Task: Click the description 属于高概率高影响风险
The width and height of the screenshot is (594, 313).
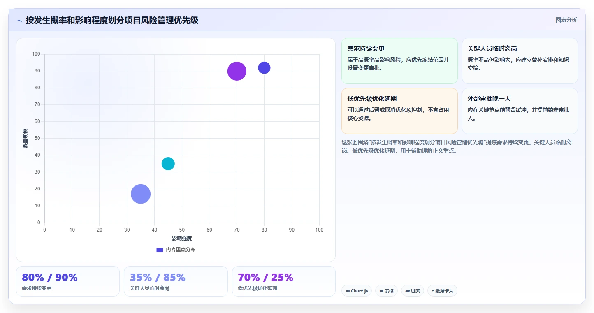Action: (x=398, y=64)
